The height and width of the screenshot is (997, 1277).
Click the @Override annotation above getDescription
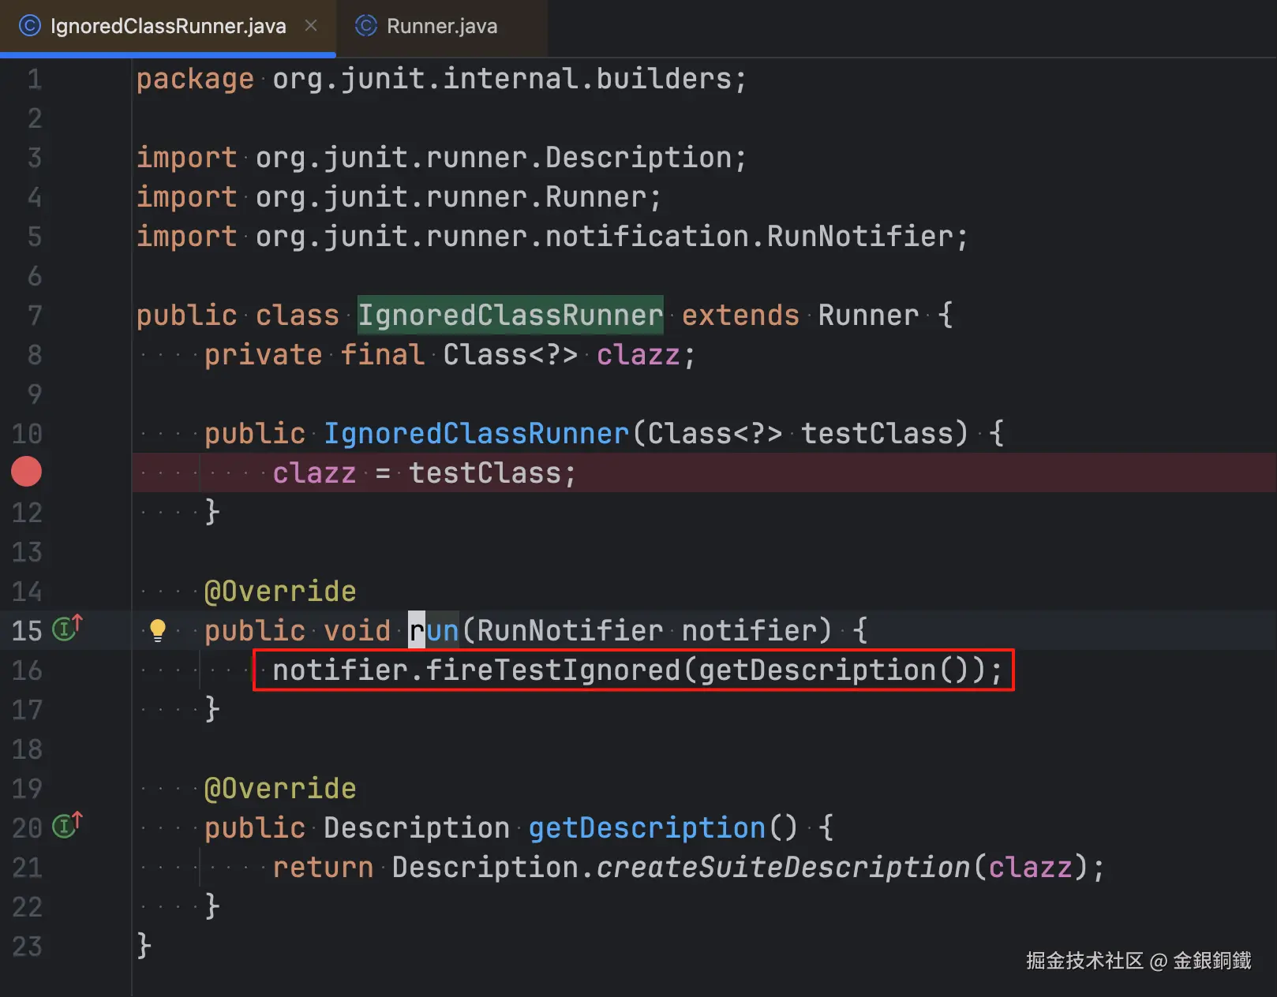(280, 789)
